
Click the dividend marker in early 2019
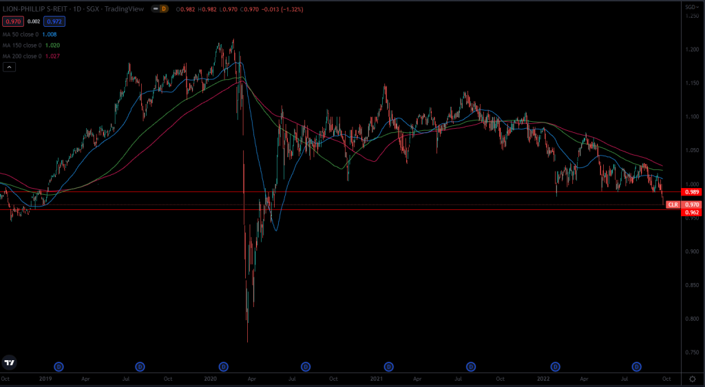pos(59,367)
